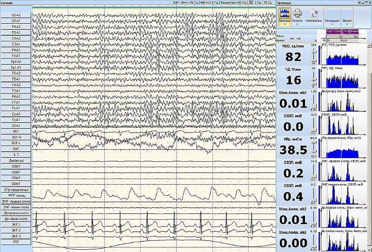Click the ЭКГ channel label button
This screenshot has width=372, height=252.
(16, 132)
